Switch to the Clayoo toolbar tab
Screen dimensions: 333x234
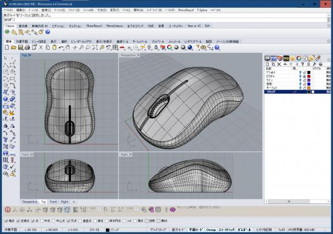[x=10, y=26]
